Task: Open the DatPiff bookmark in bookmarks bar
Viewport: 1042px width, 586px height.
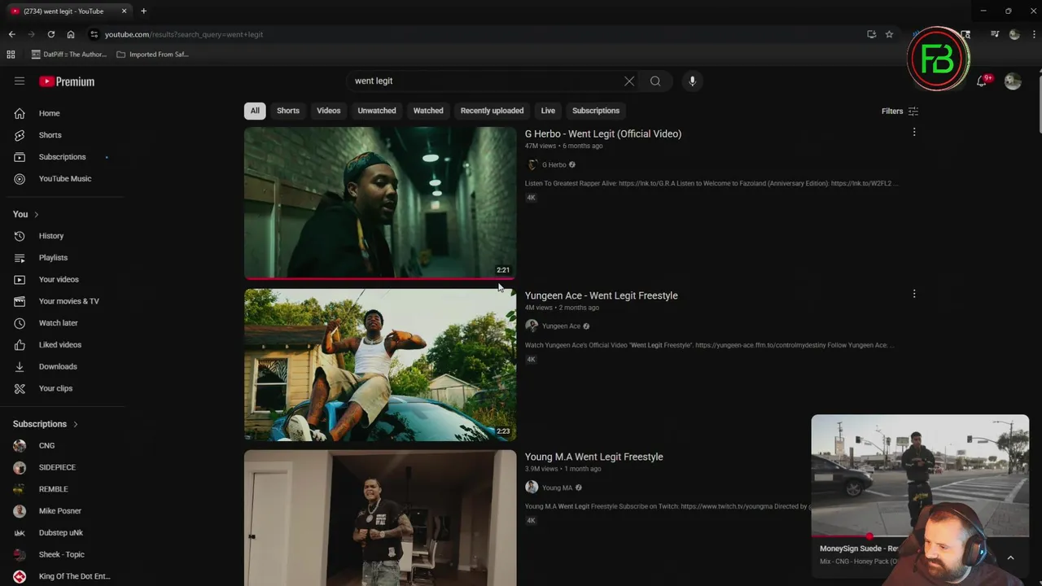Action: [69, 55]
